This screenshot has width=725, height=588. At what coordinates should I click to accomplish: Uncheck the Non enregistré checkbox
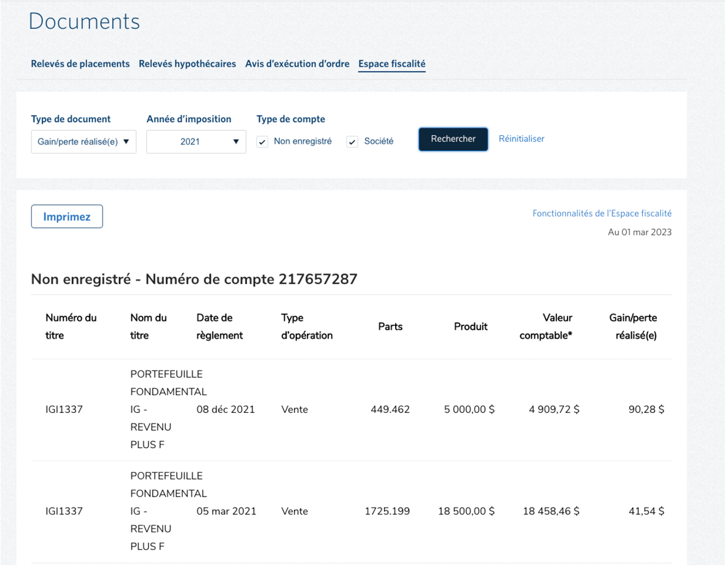click(263, 142)
